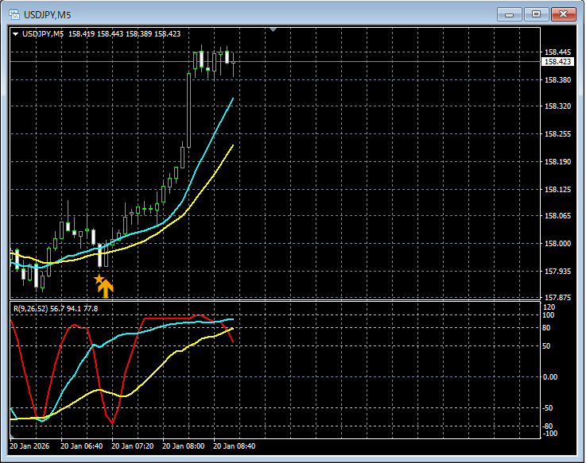Click the 20 Jan 2026 time label
Screen dimensions: 586x463
point(29,446)
